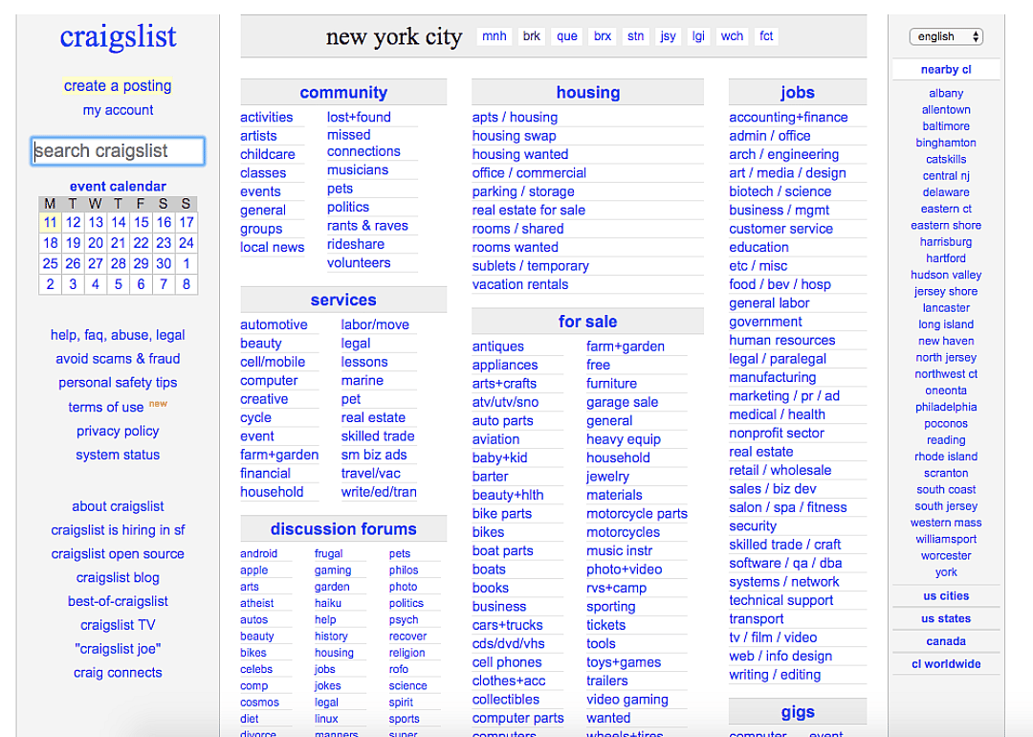The width and height of the screenshot is (1033, 737).
Task: Browse vacation rentals
Action: click(x=519, y=285)
